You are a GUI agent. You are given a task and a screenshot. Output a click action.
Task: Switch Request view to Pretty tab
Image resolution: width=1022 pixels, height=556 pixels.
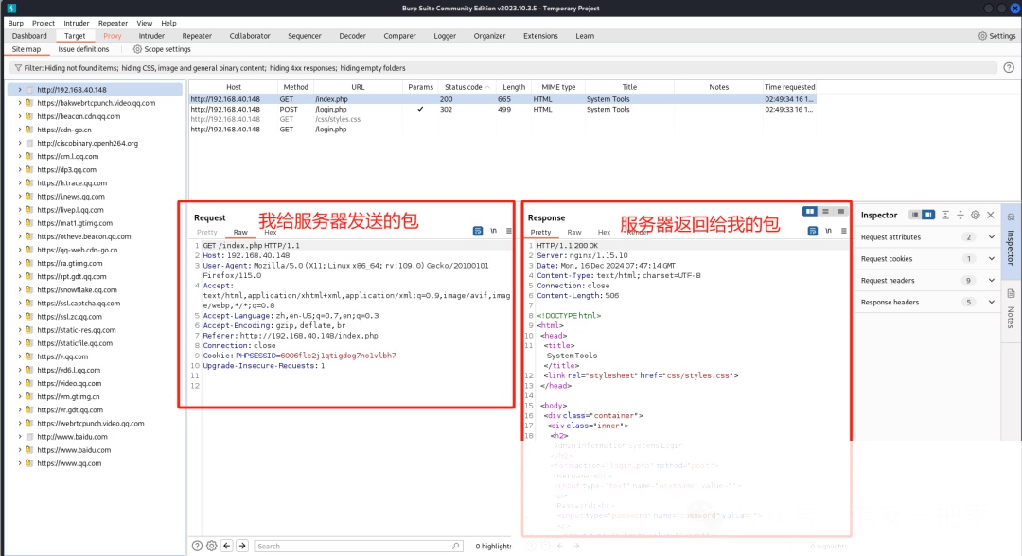pyautogui.click(x=206, y=233)
